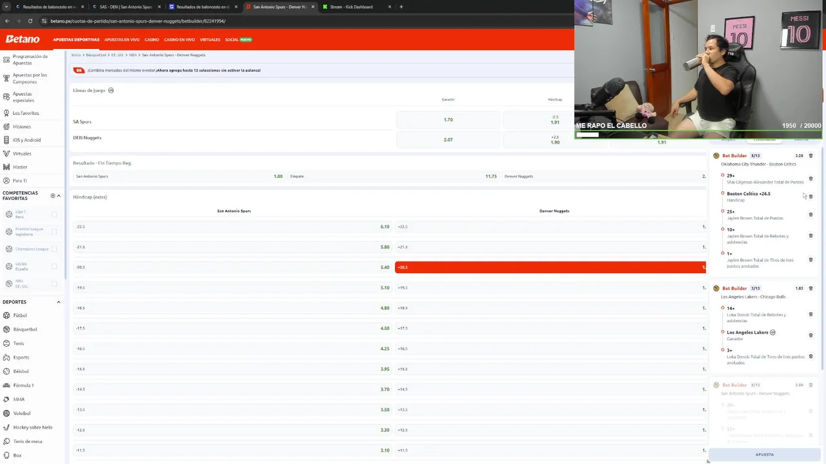Delete the Lakers - Bulls Bet Builder
This screenshot has width=826, height=464.
coord(811,288)
